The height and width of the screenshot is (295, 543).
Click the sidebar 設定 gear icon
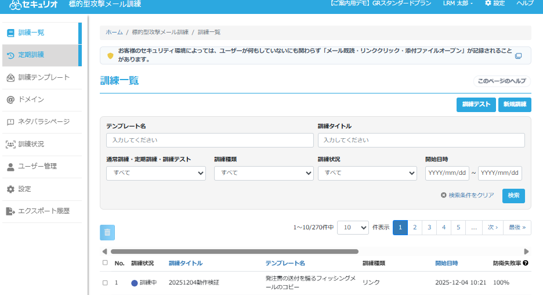pos(11,189)
